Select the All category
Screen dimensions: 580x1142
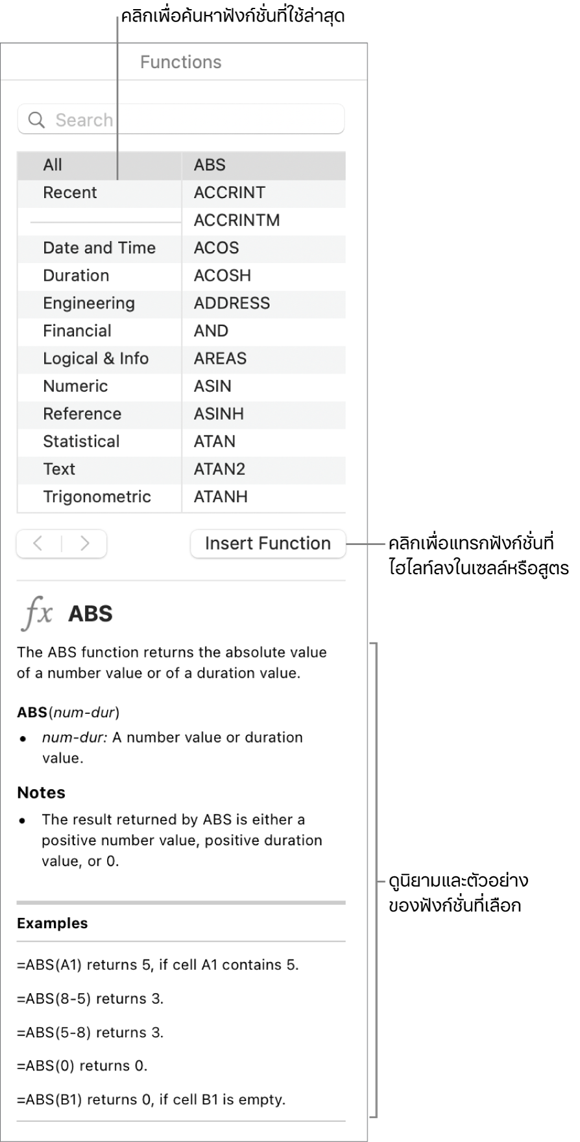point(53,165)
